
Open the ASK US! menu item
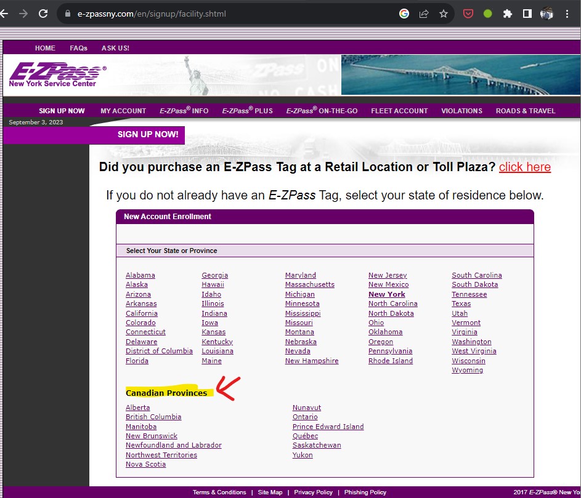coord(116,48)
